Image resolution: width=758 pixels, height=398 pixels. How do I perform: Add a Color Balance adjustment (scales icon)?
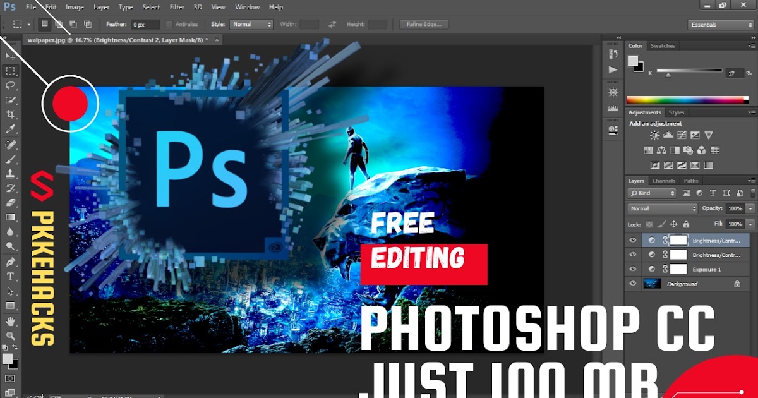coord(661,150)
